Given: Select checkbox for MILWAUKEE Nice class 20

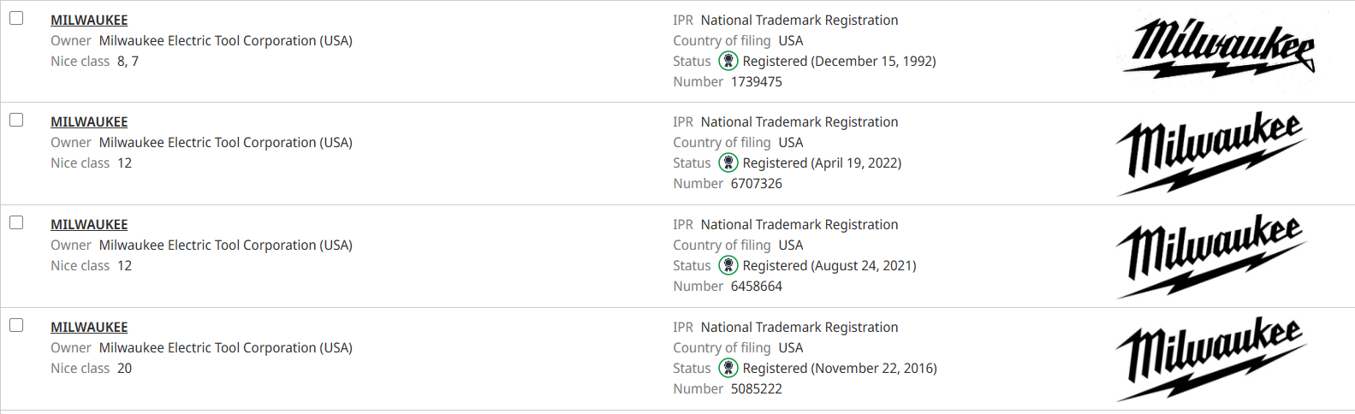Looking at the screenshot, I should click(x=16, y=325).
